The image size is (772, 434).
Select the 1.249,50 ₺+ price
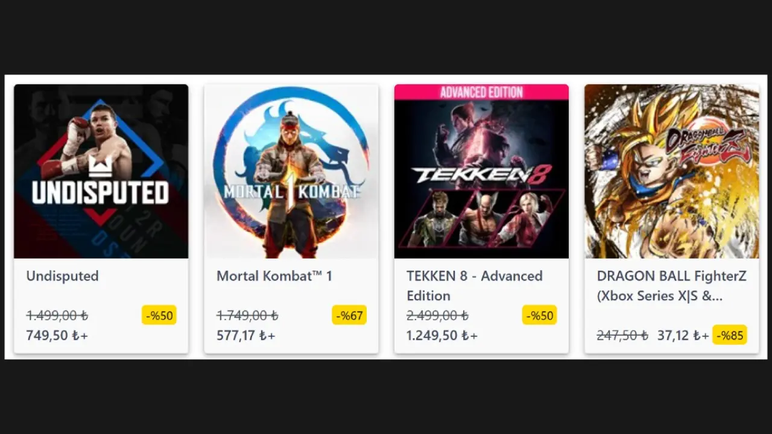point(442,336)
